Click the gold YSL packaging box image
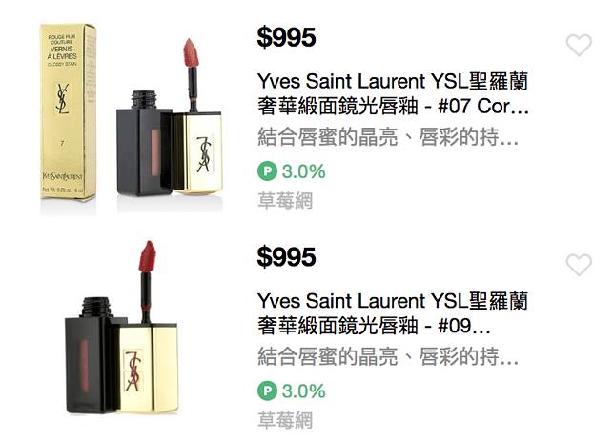The height and width of the screenshot is (441, 614). click(x=68, y=112)
